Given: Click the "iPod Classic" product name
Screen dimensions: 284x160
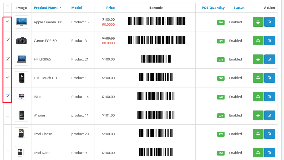Looking at the screenshot, I should pyautogui.click(x=43, y=134).
